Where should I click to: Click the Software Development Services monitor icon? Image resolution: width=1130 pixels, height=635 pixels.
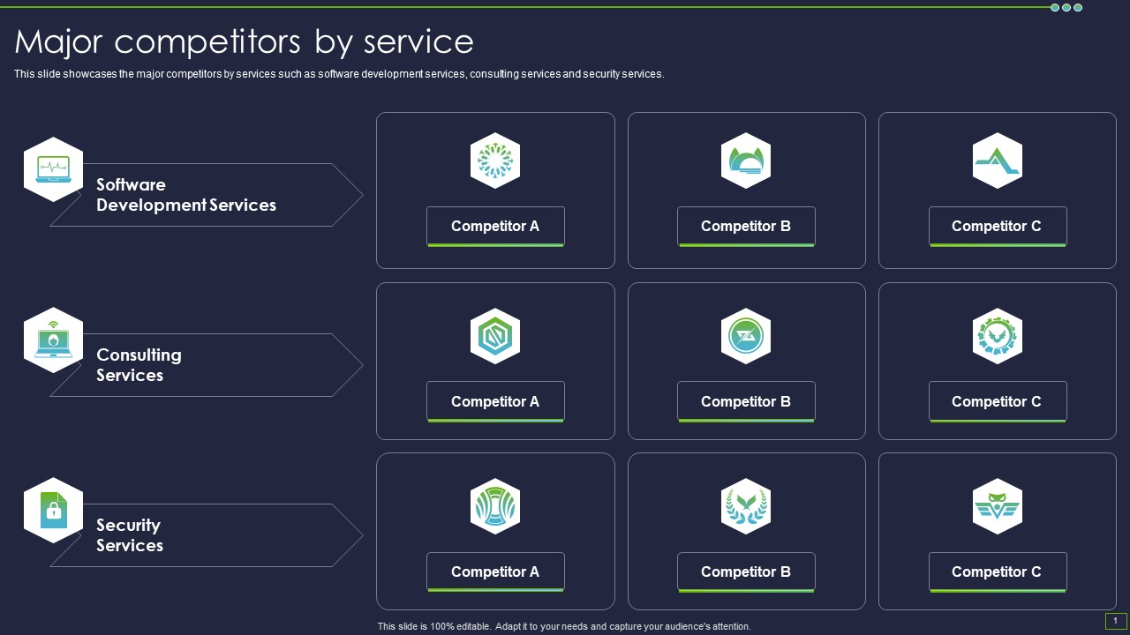coord(53,169)
